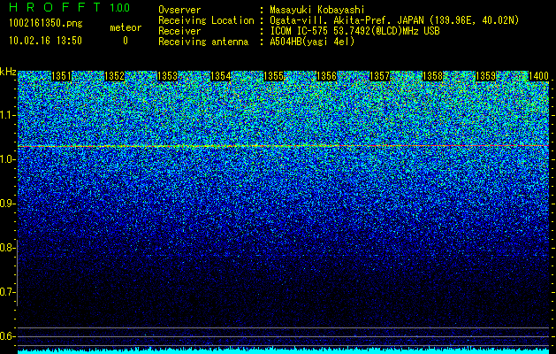
Task: Click the 1359 time marker
Action: 486,76
